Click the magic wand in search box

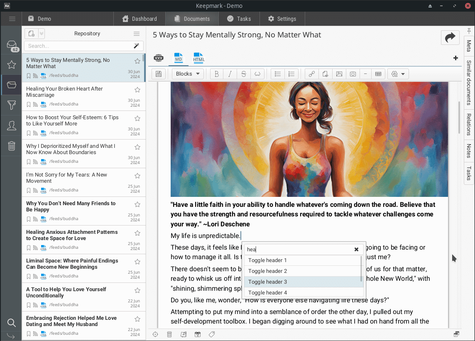point(136,46)
